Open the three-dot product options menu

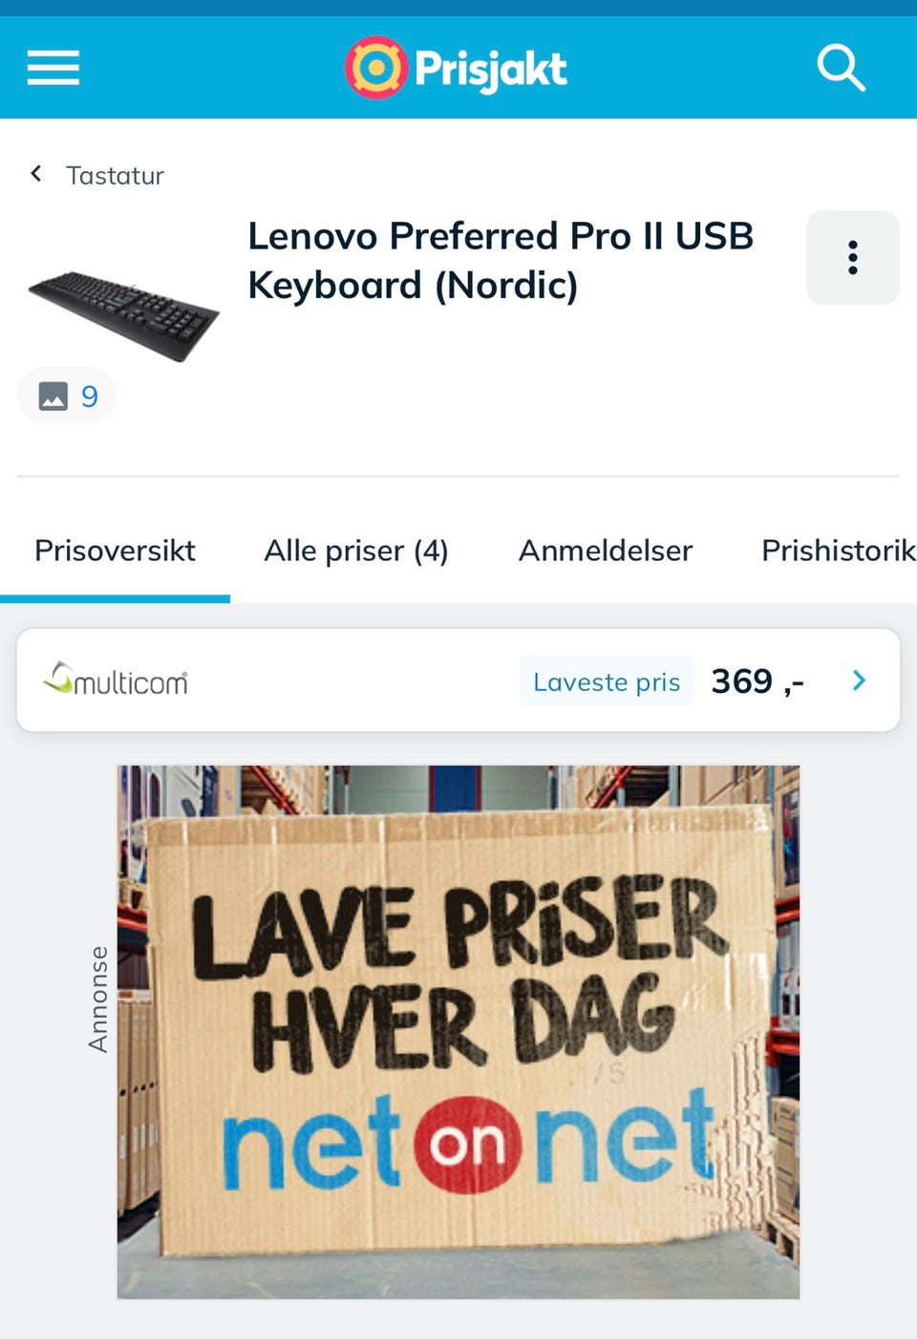click(x=853, y=258)
